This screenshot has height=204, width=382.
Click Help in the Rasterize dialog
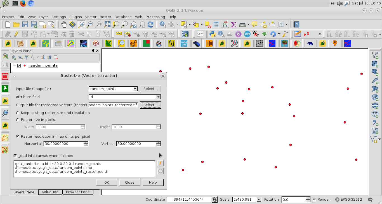(x=153, y=183)
